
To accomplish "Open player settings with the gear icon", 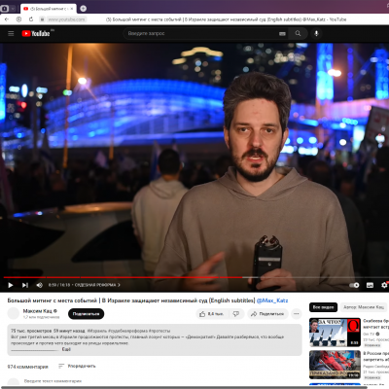I will click(384, 285).
